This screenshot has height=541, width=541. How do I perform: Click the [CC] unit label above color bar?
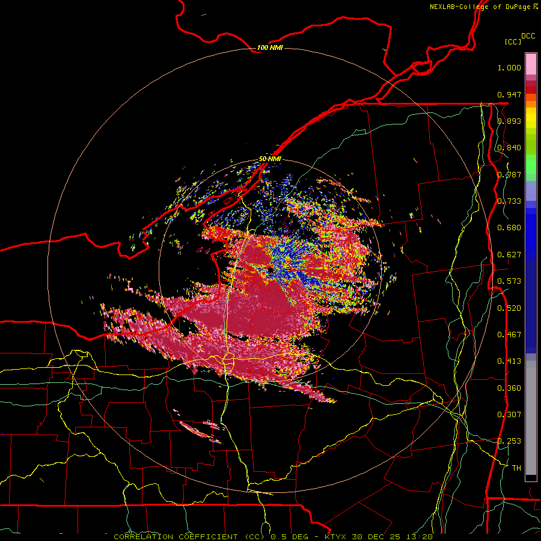[513, 41]
